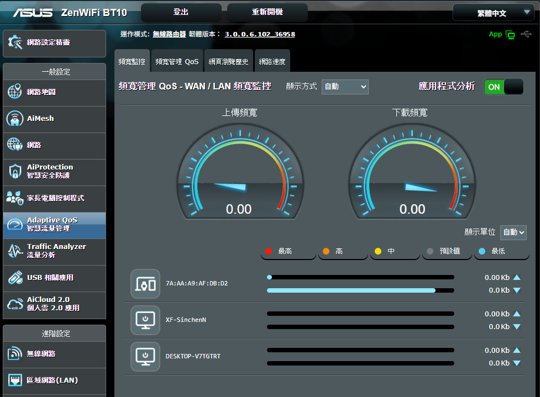Click upload arrow for XF-SinchenN
This screenshot has width=540, height=397.
[517, 314]
